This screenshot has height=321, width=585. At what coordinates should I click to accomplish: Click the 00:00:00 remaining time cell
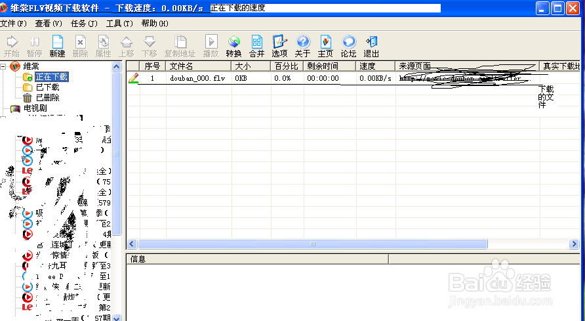323,78
